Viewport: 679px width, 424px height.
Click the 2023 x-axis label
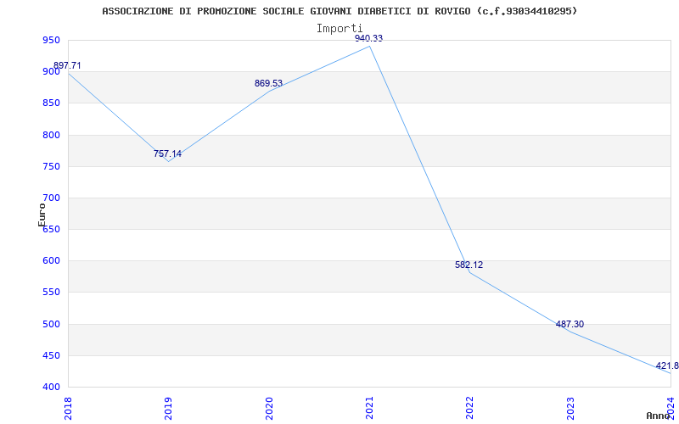point(570,409)
